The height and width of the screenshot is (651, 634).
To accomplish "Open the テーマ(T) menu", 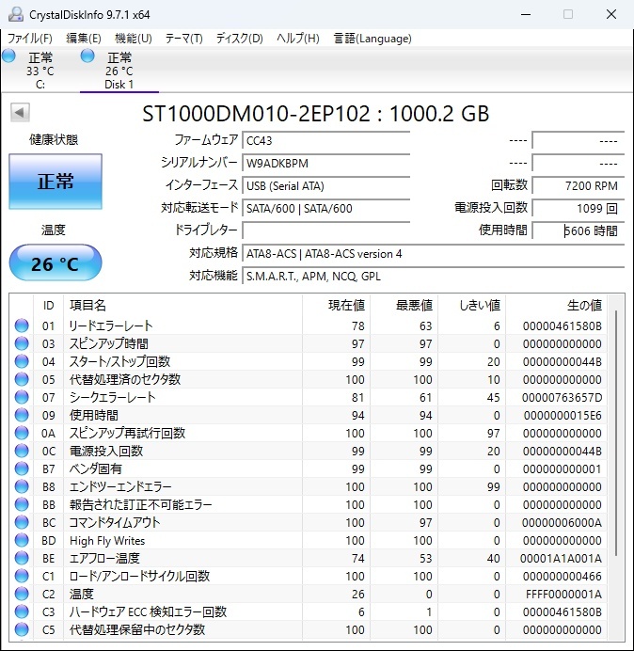I will click(x=184, y=39).
